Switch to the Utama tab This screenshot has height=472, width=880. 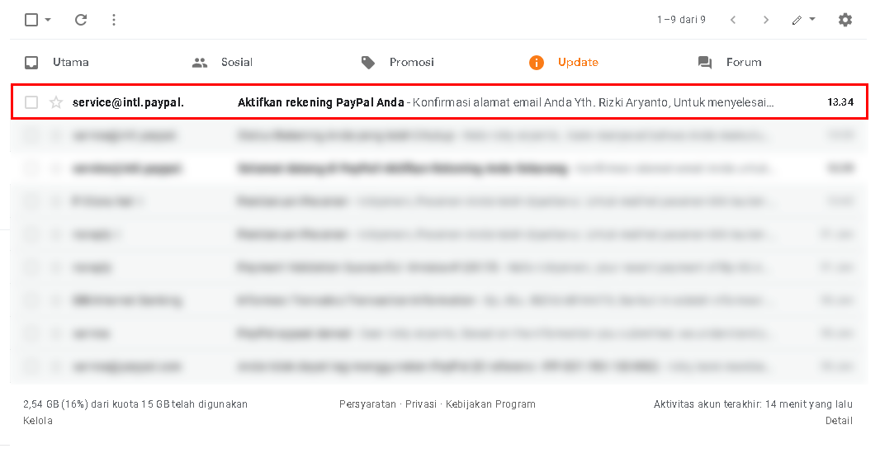[71, 62]
